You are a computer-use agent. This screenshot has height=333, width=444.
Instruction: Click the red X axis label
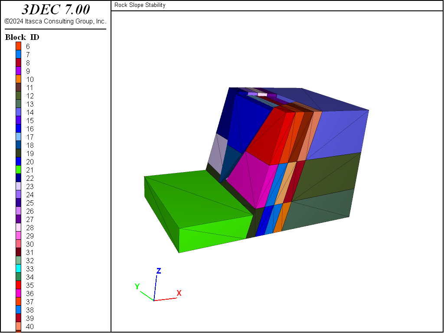tap(179, 293)
